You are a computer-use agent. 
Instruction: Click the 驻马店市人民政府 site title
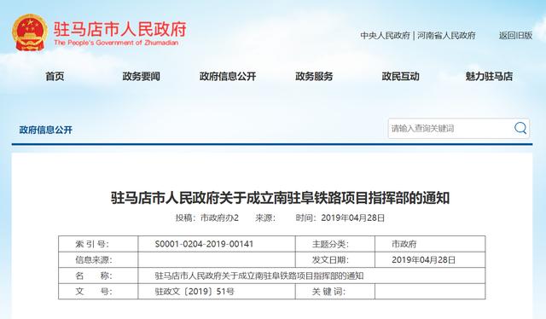pyautogui.click(x=120, y=29)
